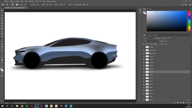Open the Filtro menu
This screenshot has width=192, height=108.
point(37,1)
